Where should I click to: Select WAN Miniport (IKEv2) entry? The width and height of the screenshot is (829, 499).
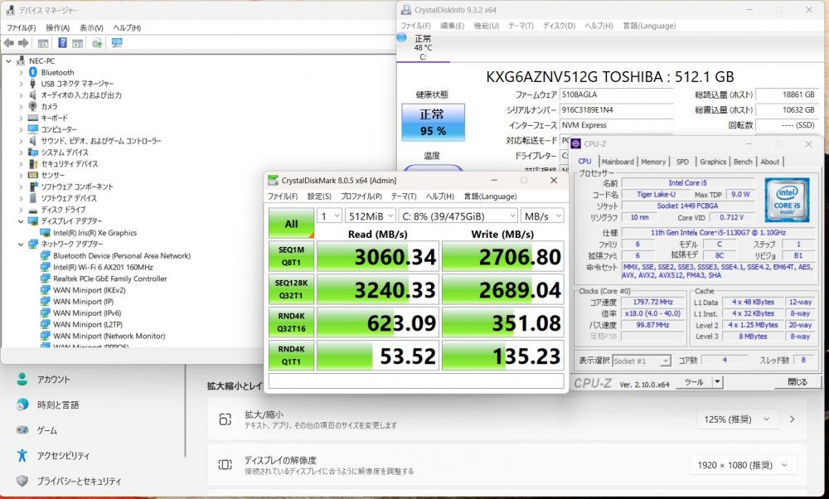(90, 290)
